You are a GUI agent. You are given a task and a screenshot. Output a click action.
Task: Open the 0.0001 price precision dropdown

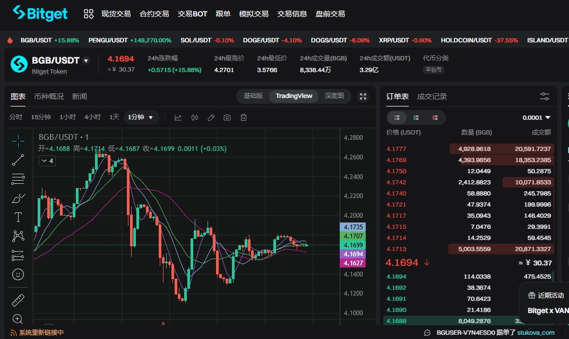pos(536,117)
